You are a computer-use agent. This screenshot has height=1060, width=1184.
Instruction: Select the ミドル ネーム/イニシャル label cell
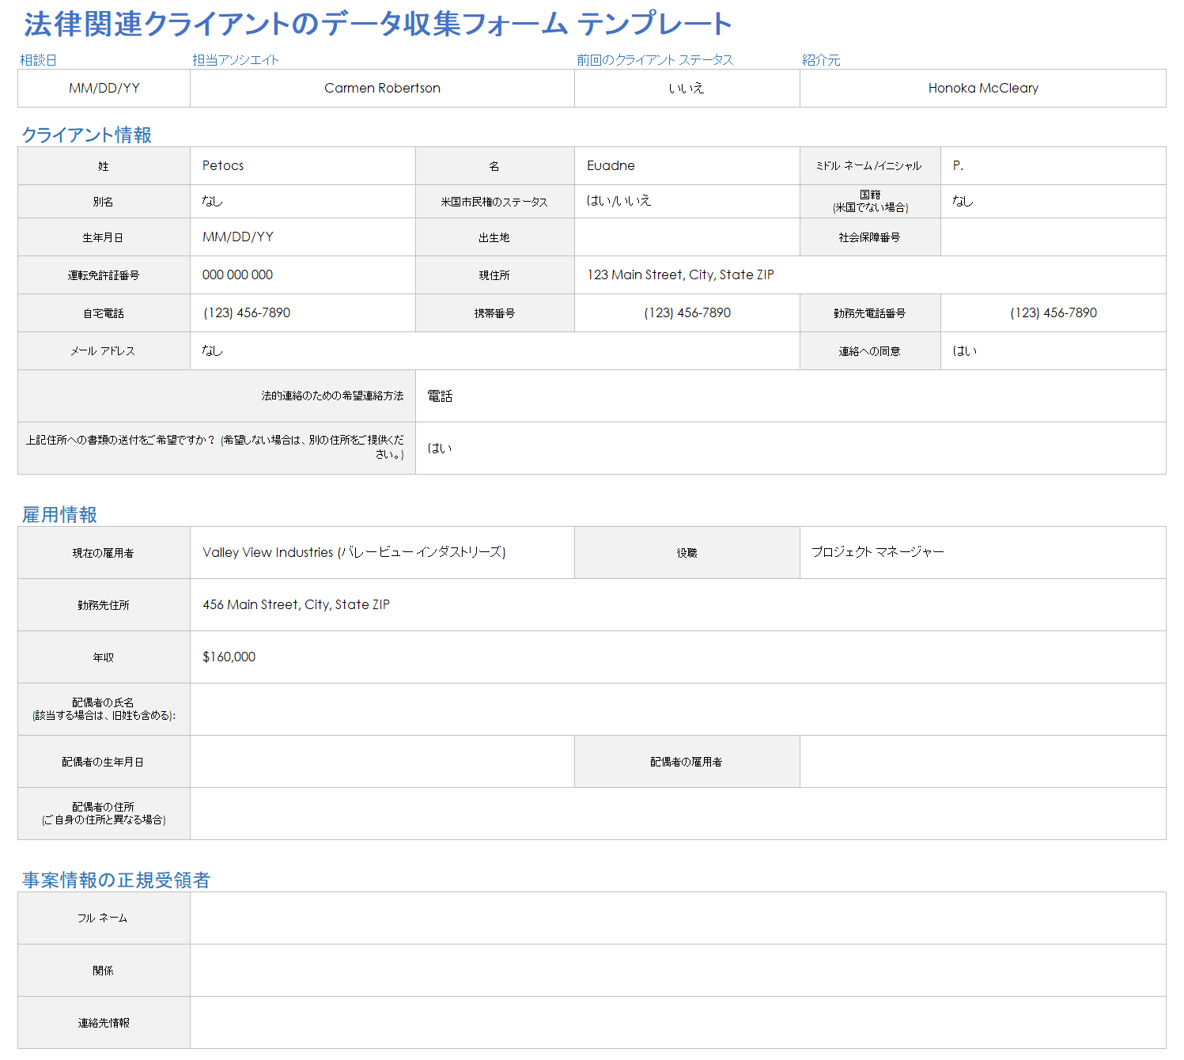tap(870, 165)
